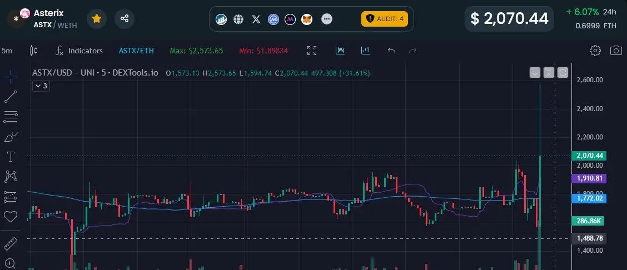Click the $ 2,070.44 header price
The width and height of the screenshot is (627, 270).
pos(509,19)
